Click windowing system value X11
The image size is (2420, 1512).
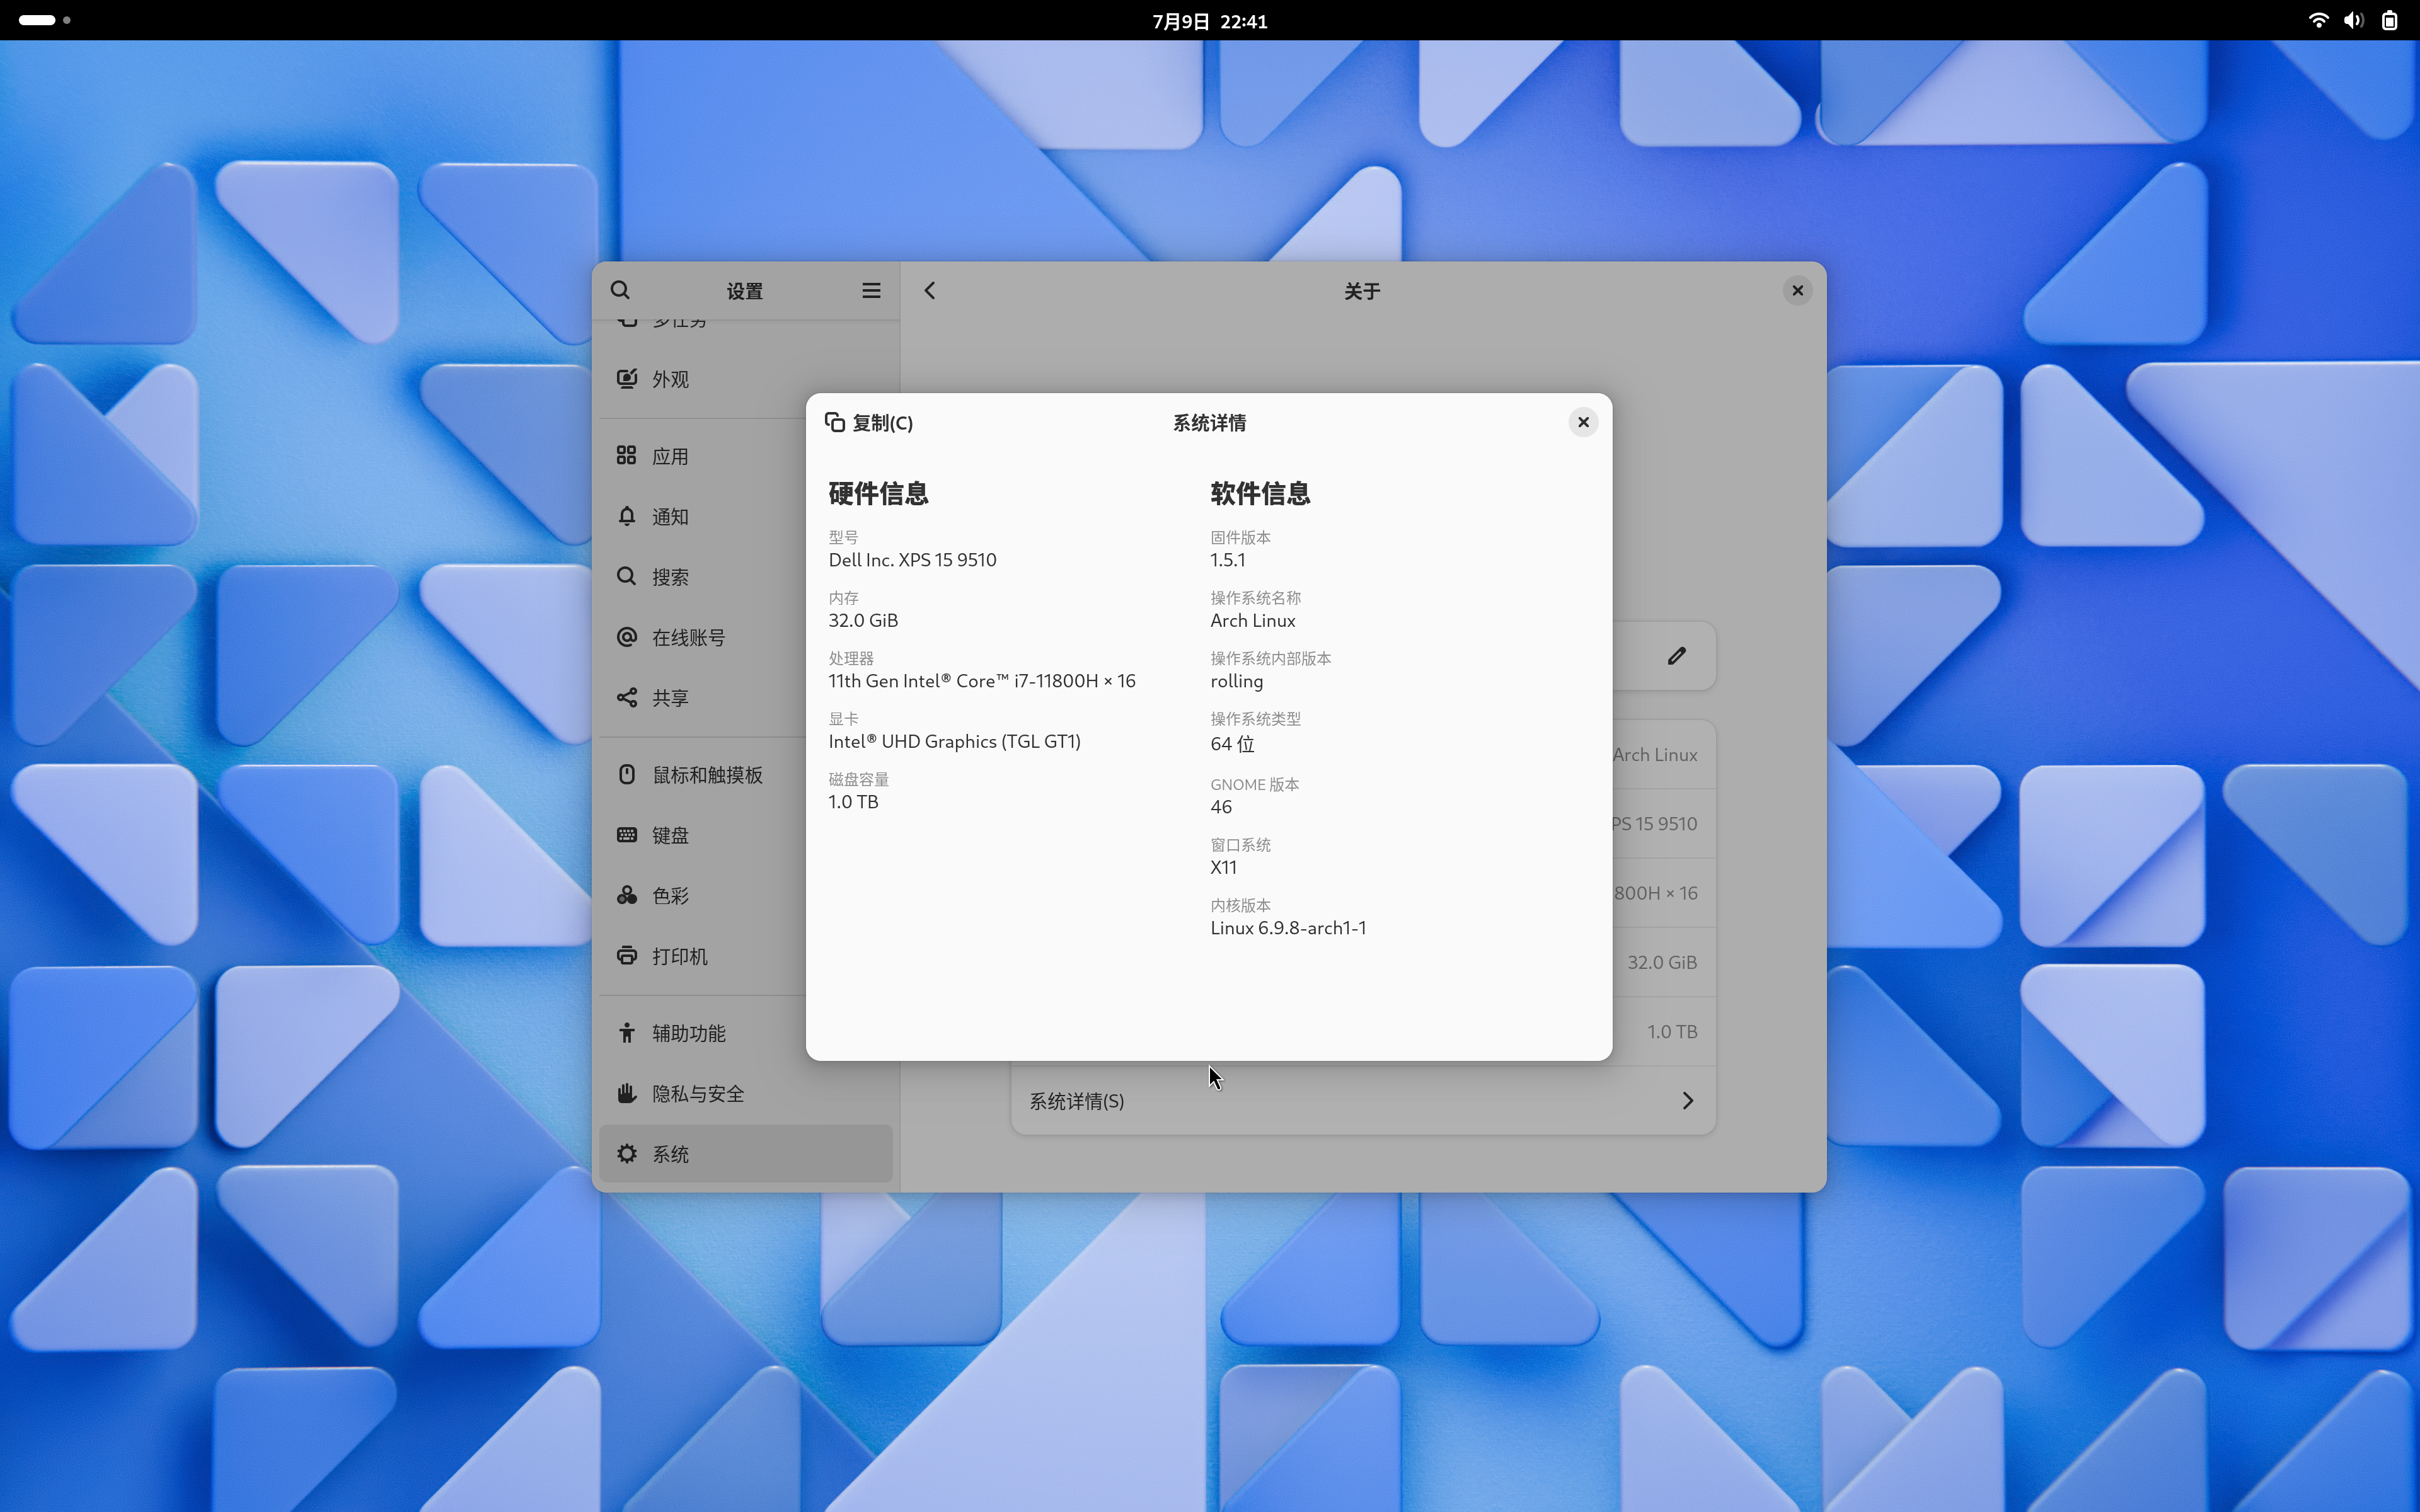(1223, 867)
